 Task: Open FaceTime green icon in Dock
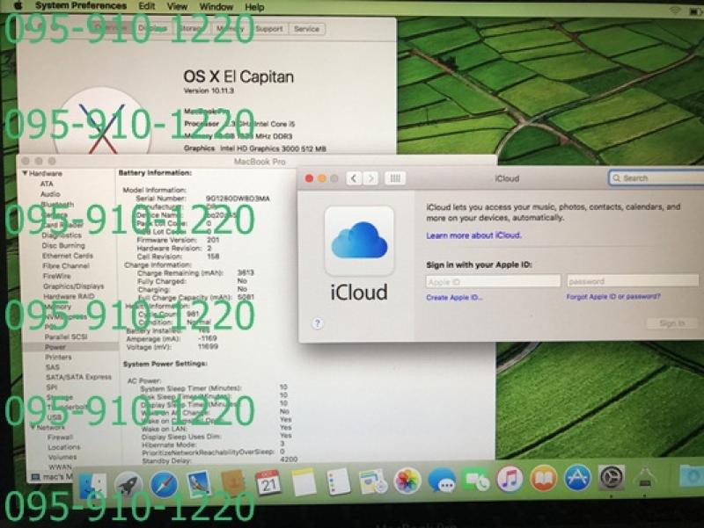(x=476, y=480)
